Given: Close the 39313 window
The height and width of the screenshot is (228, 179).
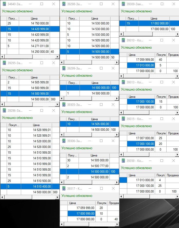Looking at the screenshot, I should pyautogui.click(x=173, y=82).
